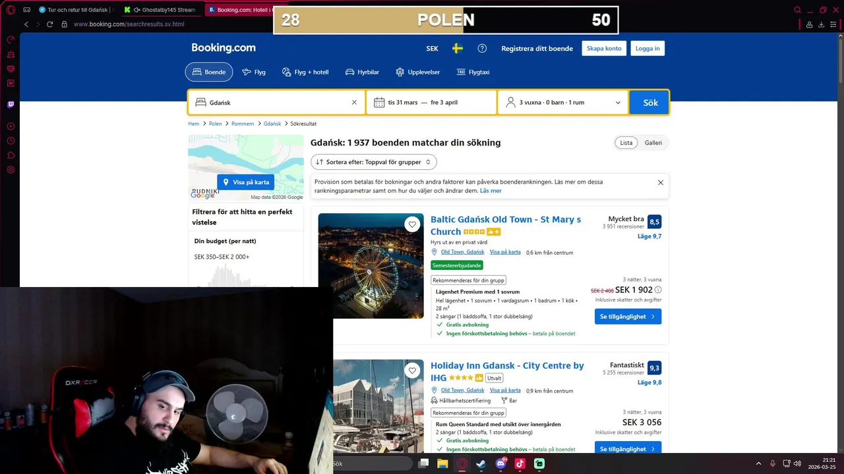Switch to Tur och retur till Gdańsk browser tab
Viewport: 844px width, 474px height.
point(75,10)
